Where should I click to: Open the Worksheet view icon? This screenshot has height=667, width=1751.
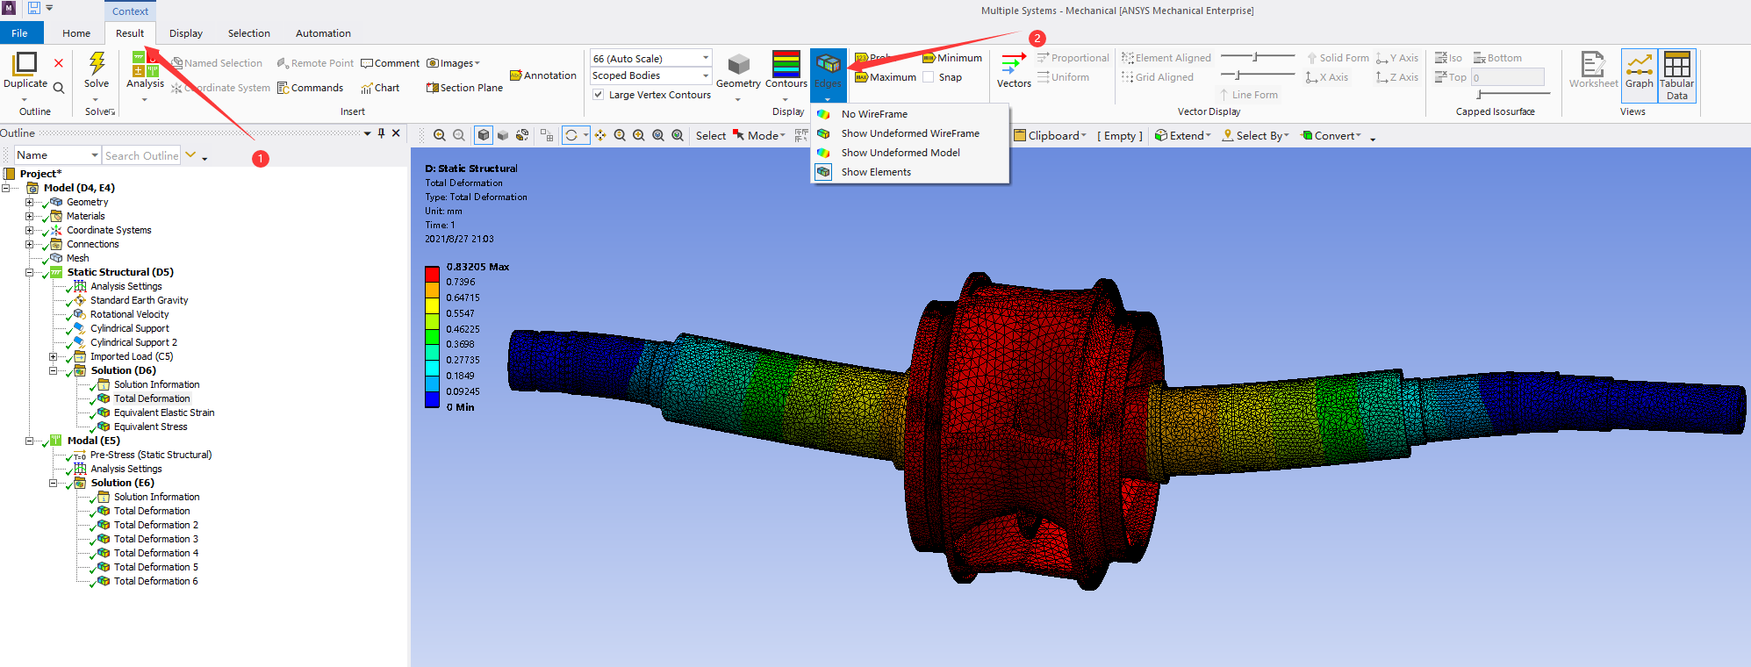pyautogui.click(x=1592, y=67)
